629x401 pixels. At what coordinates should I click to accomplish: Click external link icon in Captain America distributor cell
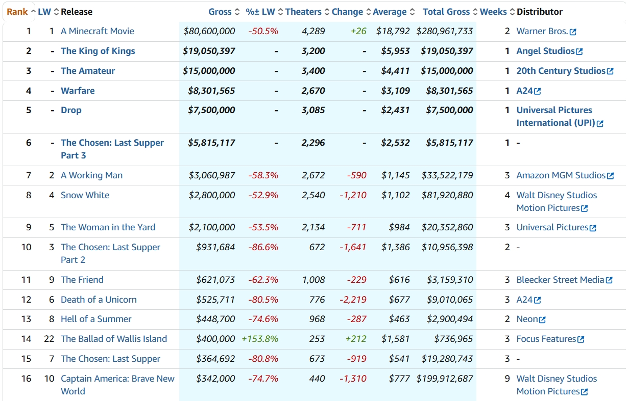(x=585, y=392)
